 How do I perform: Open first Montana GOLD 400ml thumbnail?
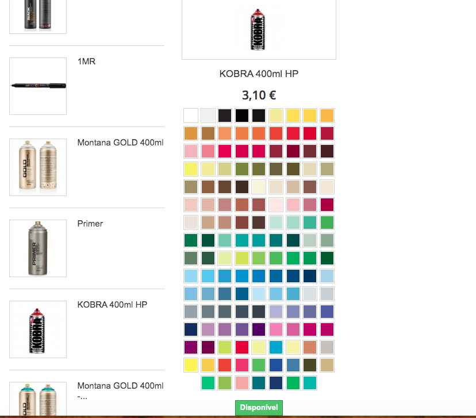(x=38, y=167)
